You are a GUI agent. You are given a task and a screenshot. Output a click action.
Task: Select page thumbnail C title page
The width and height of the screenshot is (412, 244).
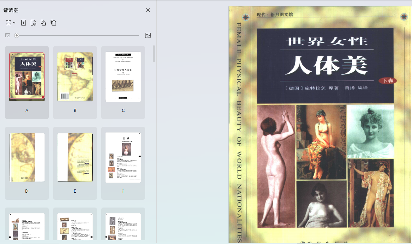123,77
